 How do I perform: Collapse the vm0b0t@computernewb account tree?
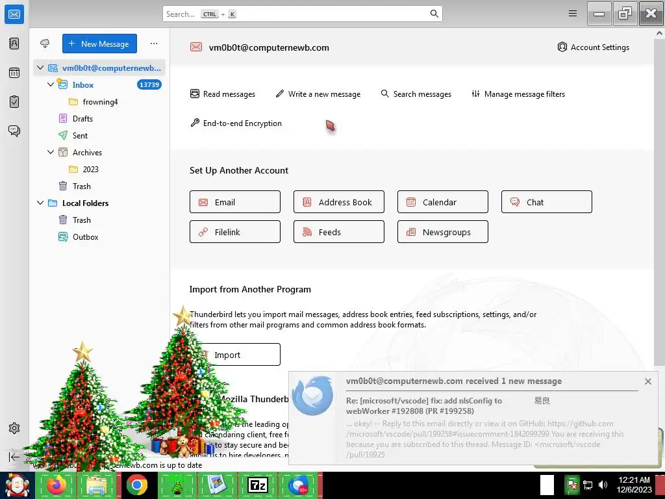click(40, 68)
